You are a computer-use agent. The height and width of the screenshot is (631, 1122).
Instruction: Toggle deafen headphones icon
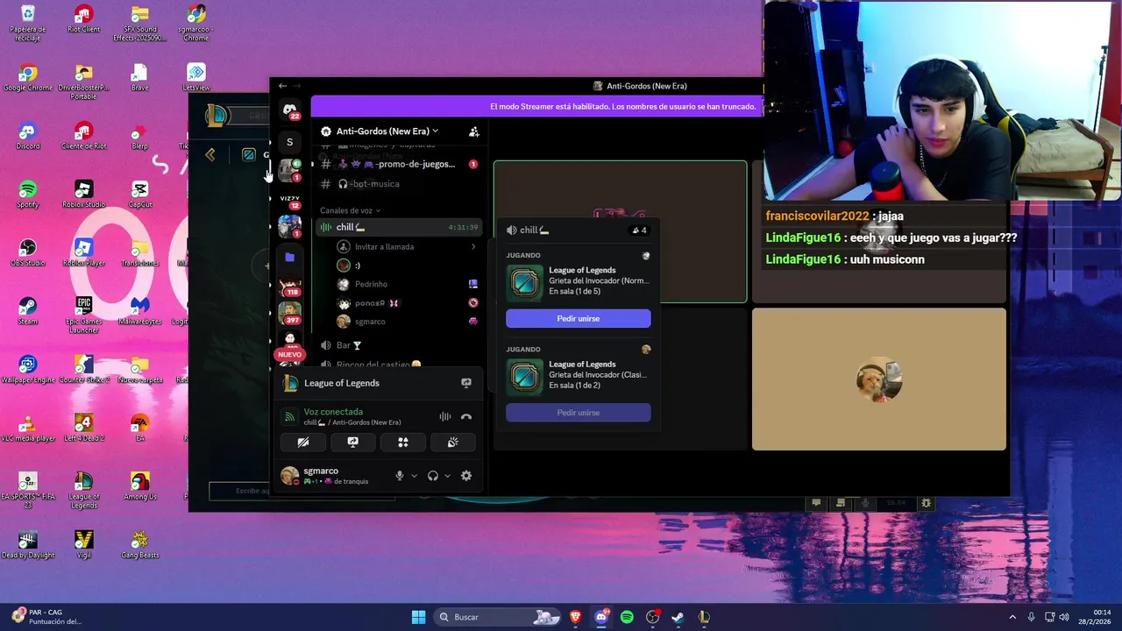(x=432, y=476)
